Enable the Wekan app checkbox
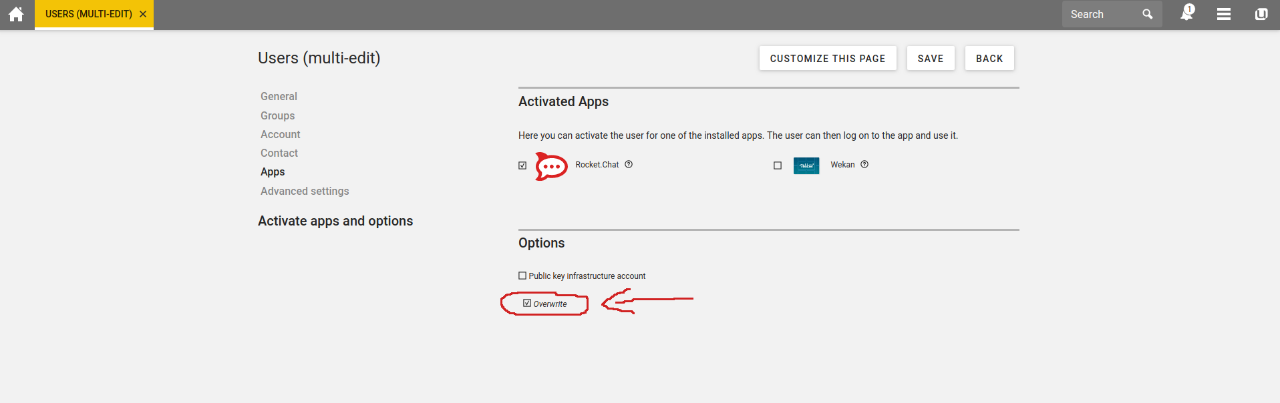The width and height of the screenshot is (1280, 403). click(x=778, y=165)
